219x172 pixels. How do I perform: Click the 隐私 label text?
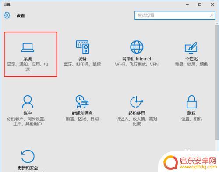(191, 113)
